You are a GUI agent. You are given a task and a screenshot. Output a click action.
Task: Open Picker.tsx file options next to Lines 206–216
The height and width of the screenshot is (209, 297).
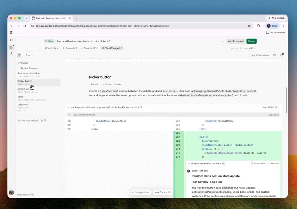279,107
